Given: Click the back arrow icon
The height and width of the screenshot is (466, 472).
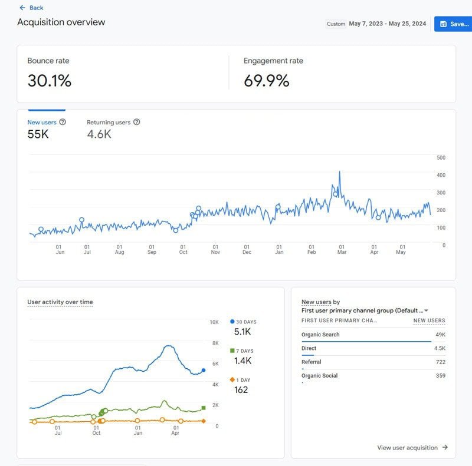Looking at the screenshot, I should tap(23, 8).
